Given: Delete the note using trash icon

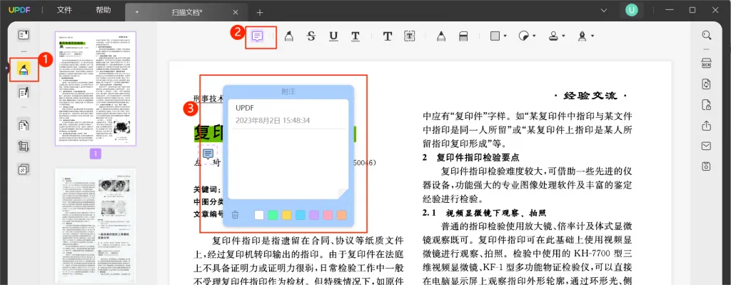Looking at the screenshot, I should tap(236, 215).
